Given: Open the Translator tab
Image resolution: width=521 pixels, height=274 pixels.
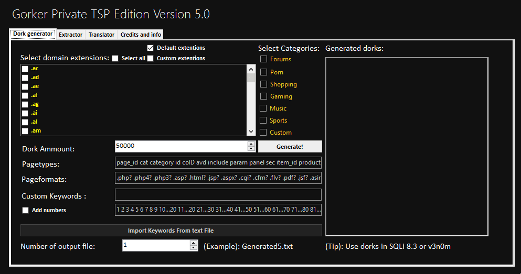Looking at the screenshot, I should (x=101, y=35).
